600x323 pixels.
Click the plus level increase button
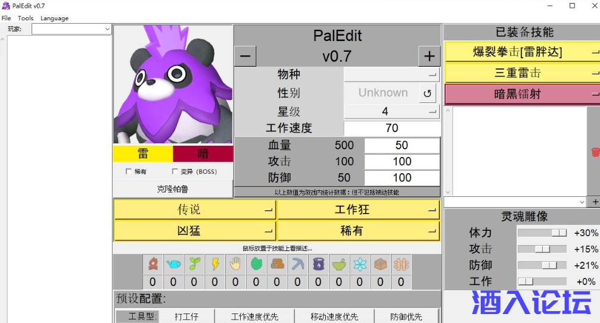pos(429,57)
